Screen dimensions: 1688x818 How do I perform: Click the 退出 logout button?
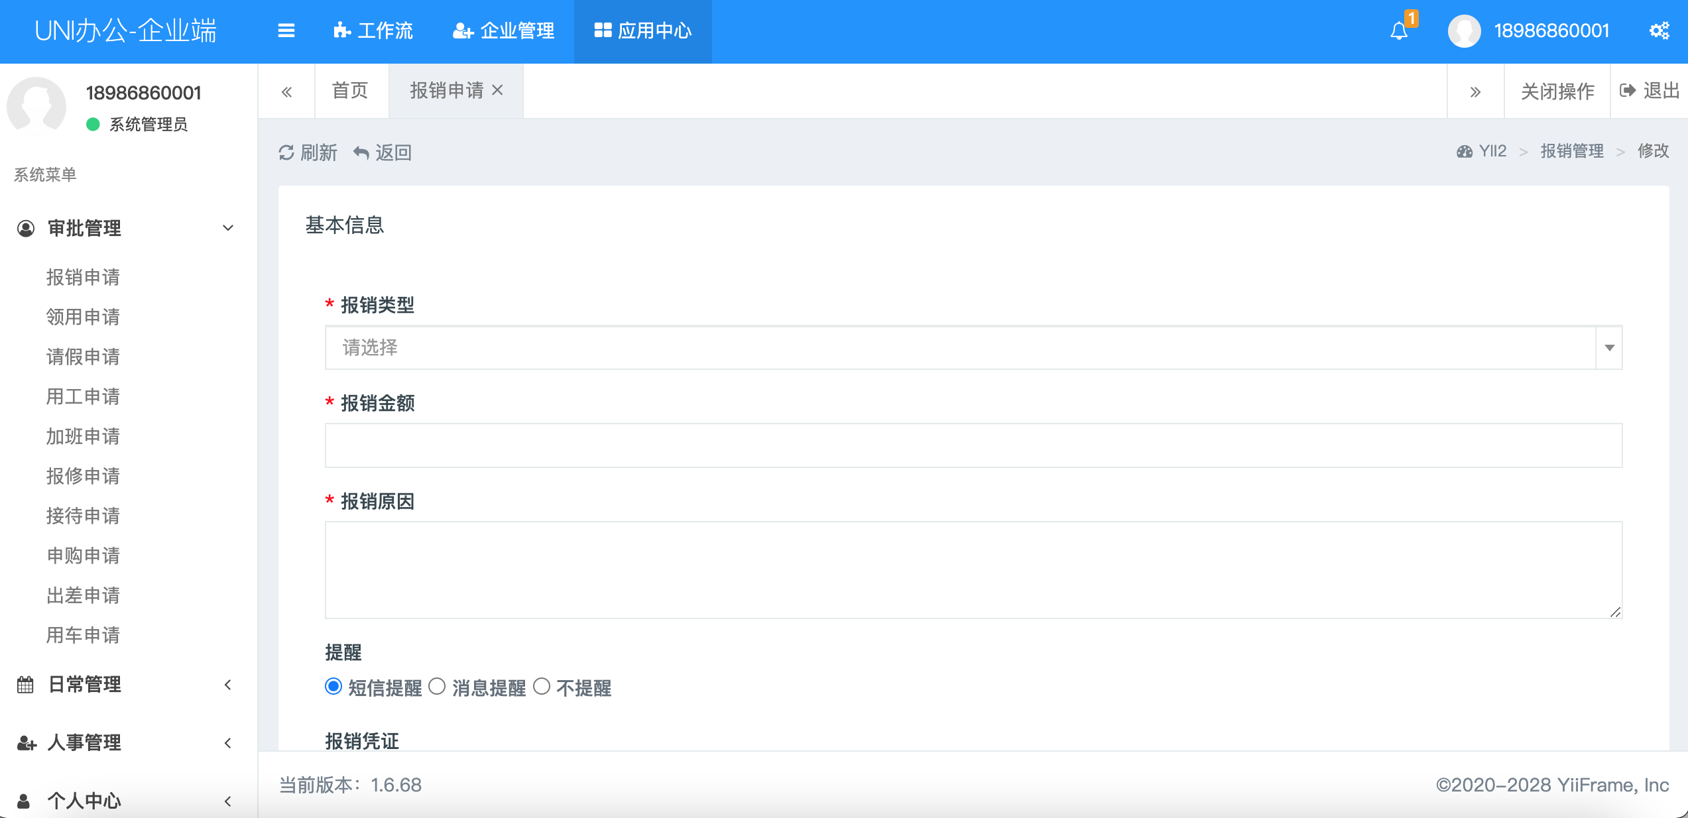tap(1650, 91)
